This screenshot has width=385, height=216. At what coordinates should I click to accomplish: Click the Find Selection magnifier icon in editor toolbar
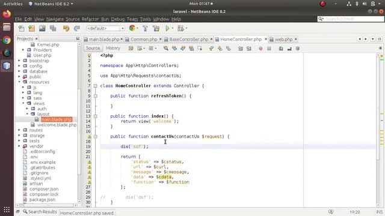tap(166, 49)
